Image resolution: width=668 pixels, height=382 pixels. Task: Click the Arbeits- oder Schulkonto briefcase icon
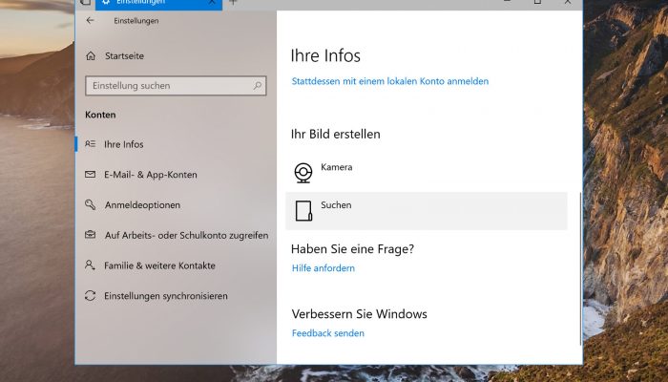coord(90,235)
